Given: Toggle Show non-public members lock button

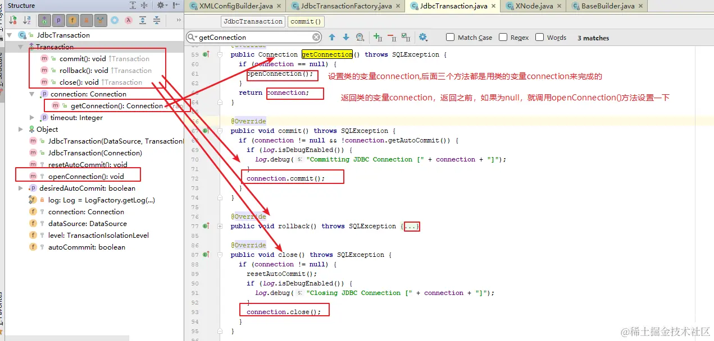Looking at the screenshot, I should (87, 20).
